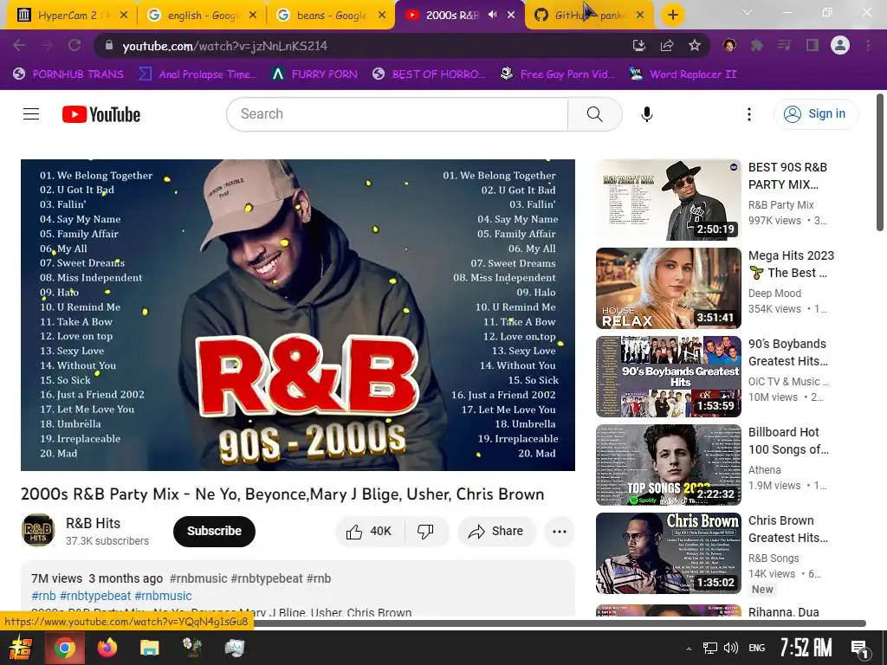Open a new tab with plus button
This screenshot has width=887, height=665.
pos(672,16)
